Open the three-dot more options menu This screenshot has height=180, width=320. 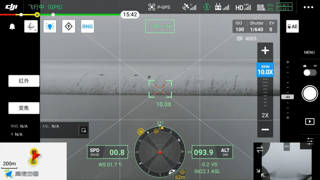tap(308, 7)
